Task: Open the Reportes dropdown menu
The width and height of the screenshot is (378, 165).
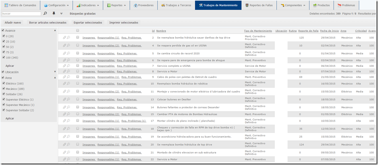Action: pyautogui.click(x=116, y=5)
